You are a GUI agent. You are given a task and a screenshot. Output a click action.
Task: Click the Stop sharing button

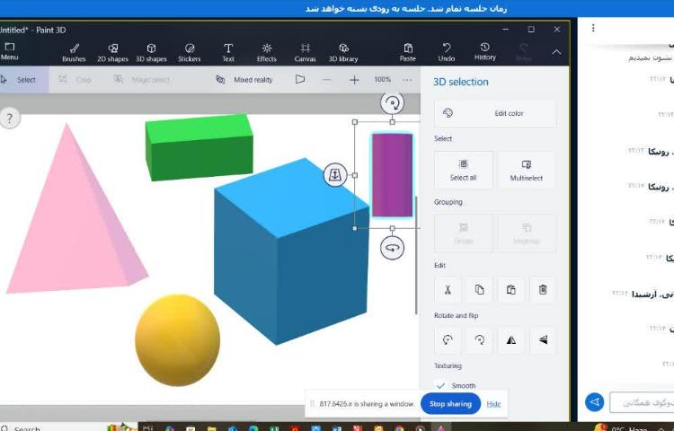450,404
